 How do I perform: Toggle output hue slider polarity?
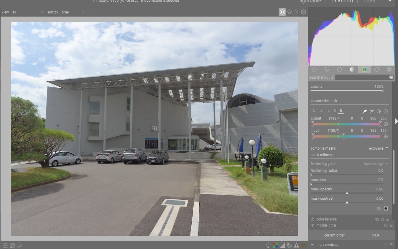pyautogui.click(x=386, y=124)
